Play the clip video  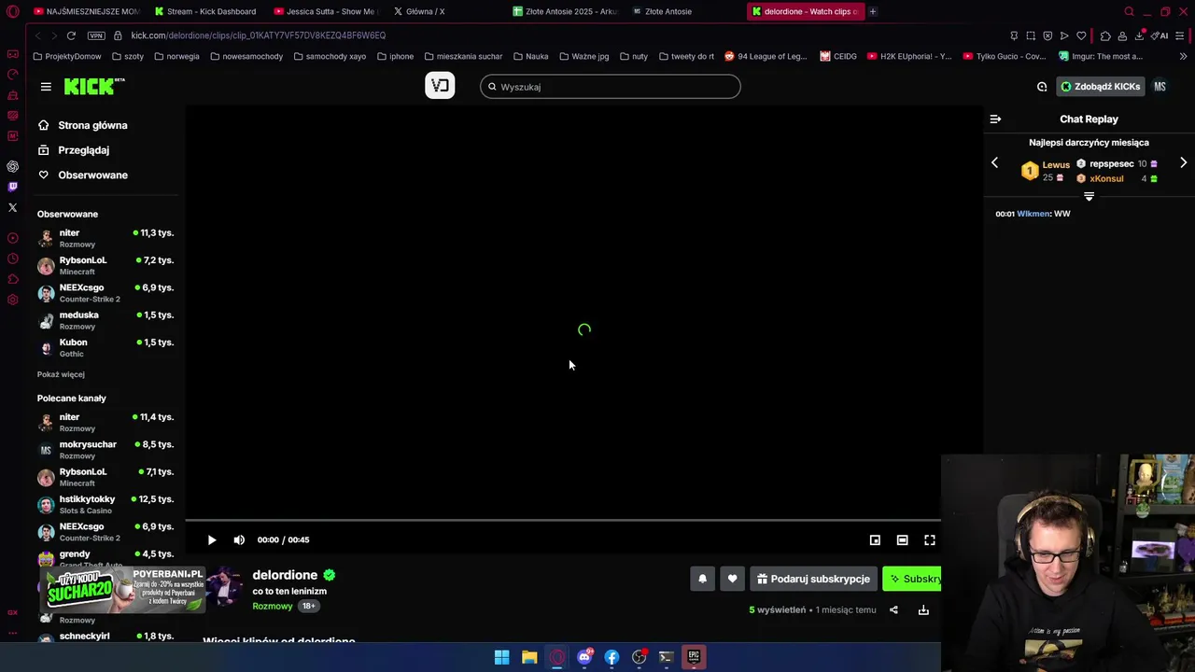click(212, 539)
